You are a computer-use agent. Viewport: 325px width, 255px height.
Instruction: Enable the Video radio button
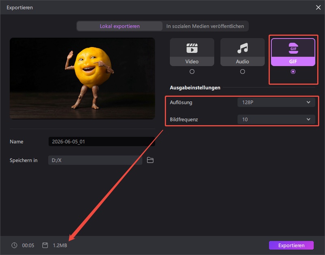click(192, 72)
